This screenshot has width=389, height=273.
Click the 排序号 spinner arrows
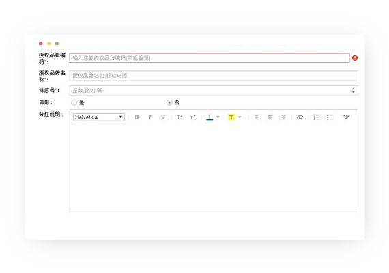click(353, 90)
